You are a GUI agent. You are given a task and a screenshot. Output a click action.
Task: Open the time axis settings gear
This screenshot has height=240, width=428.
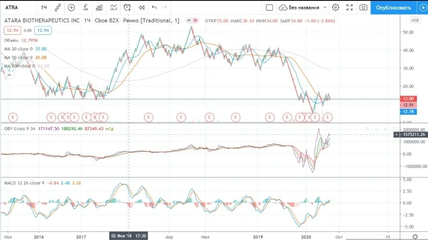point(415,237)
